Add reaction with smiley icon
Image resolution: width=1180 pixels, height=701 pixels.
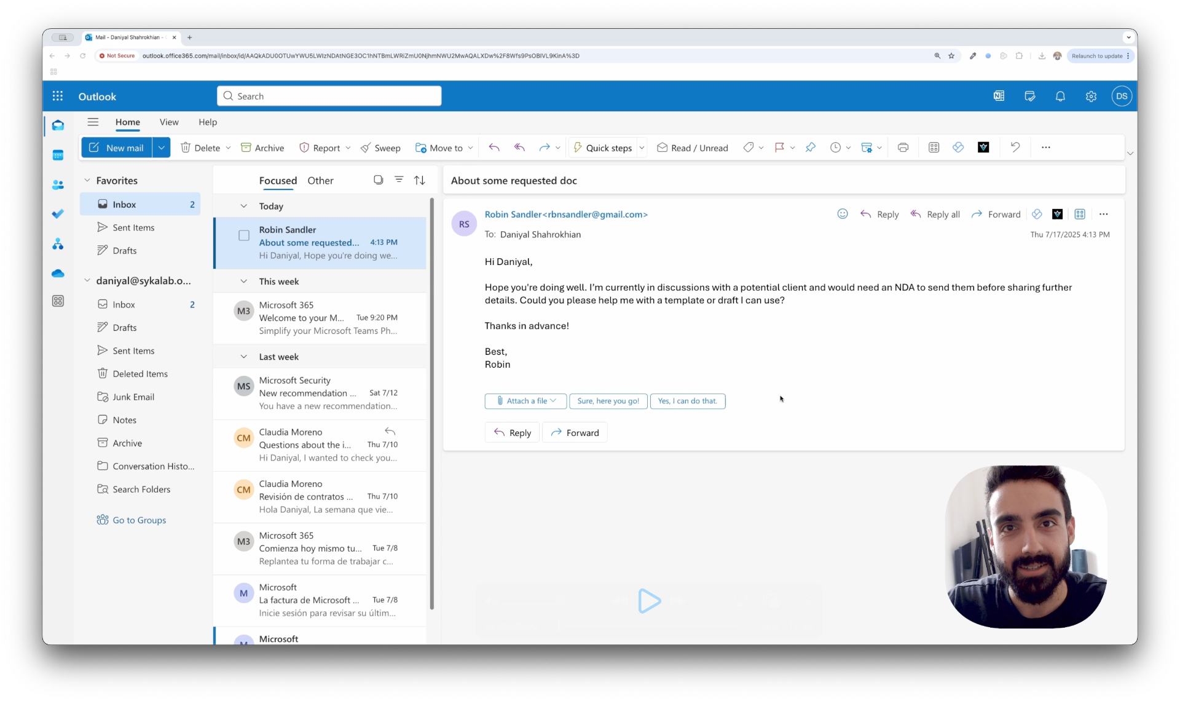[843, 214]
